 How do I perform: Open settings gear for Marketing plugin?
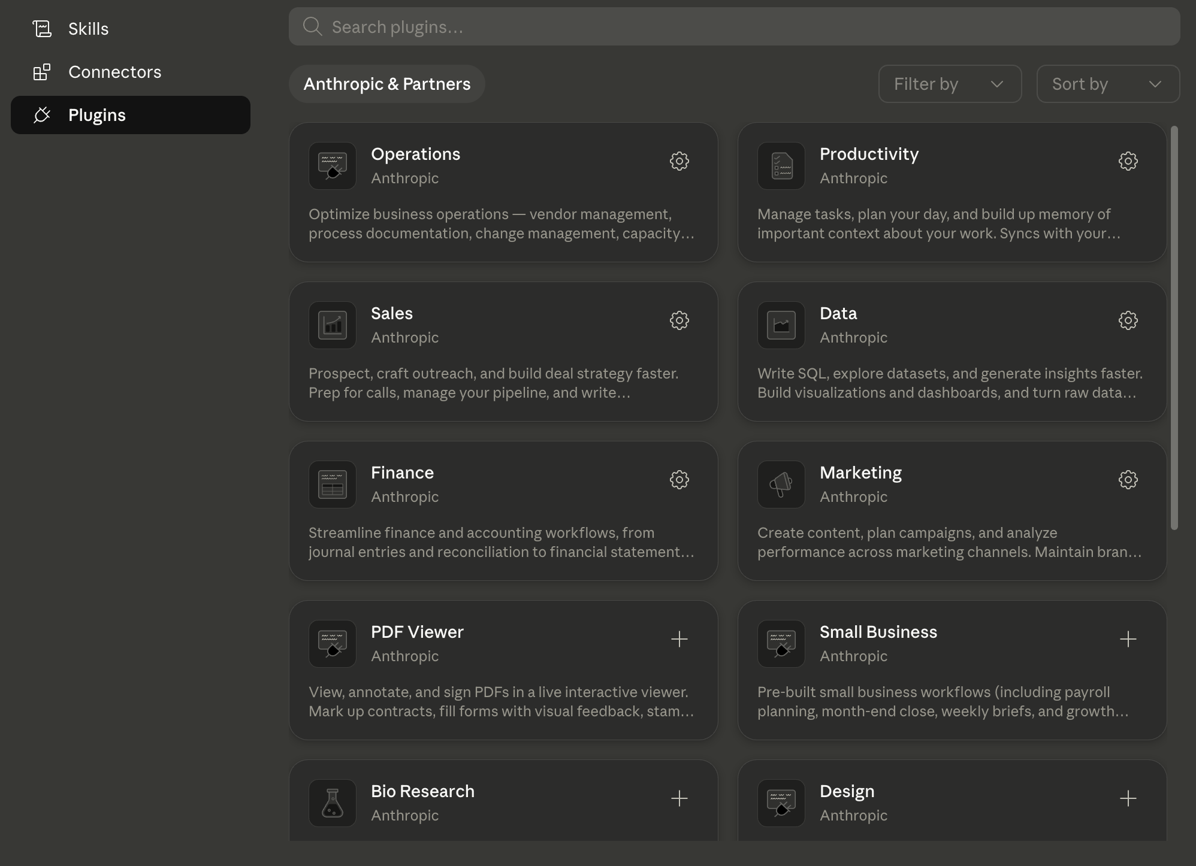click(x=1128, y=480)
